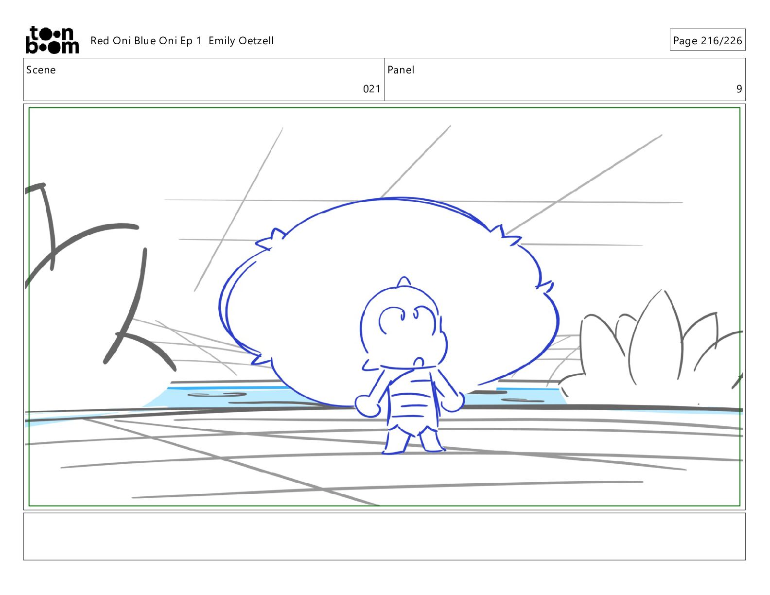Image resolution: width=770 pixels, height=595 pixels.
Task: Click the storyboard panel drawing
Action: [384, 307]
